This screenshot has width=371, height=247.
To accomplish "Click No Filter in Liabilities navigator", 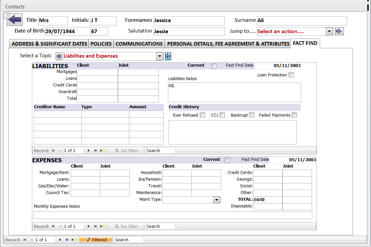I will [126, 150].
